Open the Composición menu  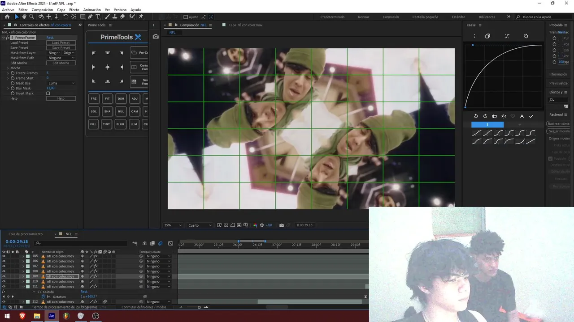click(x=42, y=9)
